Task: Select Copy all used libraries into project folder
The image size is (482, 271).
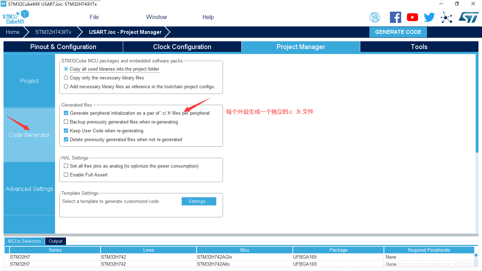Action: [66, 69]
